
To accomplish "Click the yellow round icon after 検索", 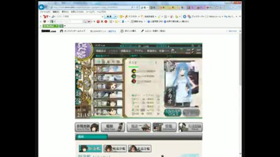I will point(121,17).
